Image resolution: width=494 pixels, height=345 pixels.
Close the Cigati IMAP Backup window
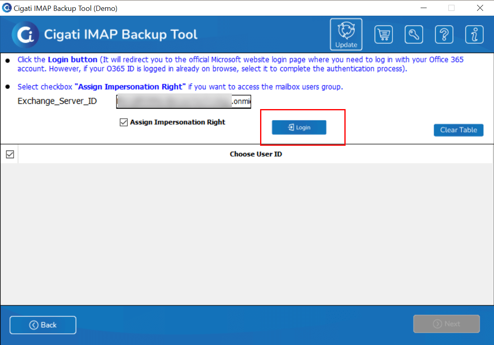click(480, 8)
